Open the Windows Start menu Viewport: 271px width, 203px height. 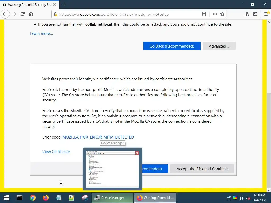point(6,198)
